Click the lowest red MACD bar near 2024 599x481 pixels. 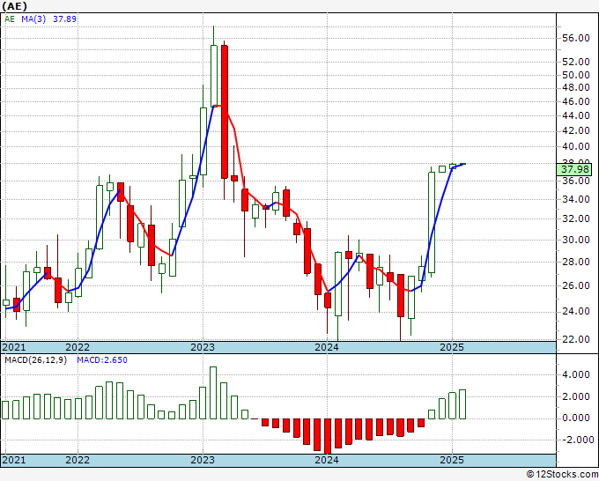[328, 436]
